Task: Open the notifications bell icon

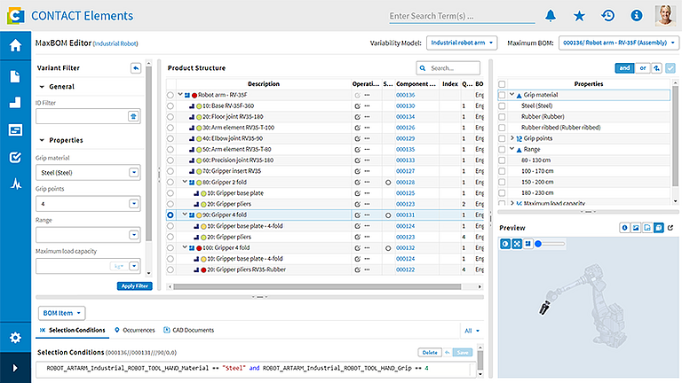Action: pos(551,16)
